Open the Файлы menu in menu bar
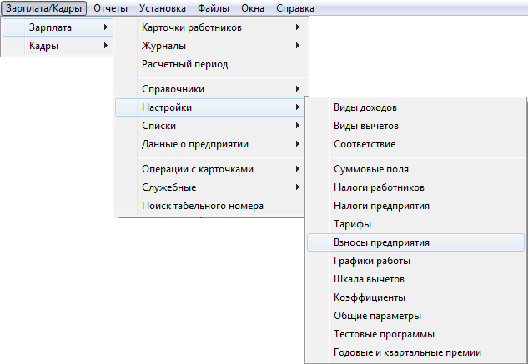The height and width of the screenshot is (364, 528). (x=214, y=8)
